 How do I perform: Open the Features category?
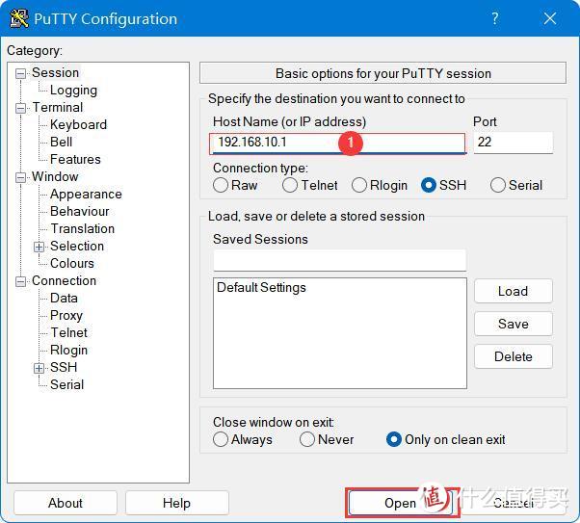pyautogui.click(x=75, y=160)
